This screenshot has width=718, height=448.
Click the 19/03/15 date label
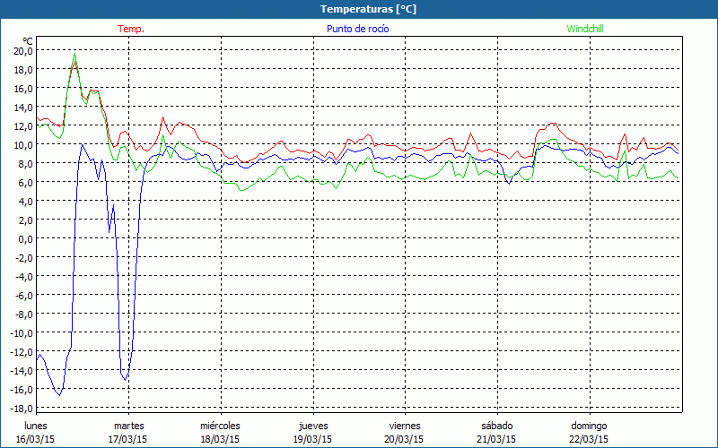313,439
